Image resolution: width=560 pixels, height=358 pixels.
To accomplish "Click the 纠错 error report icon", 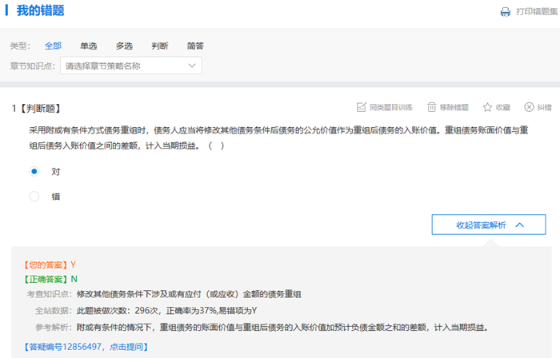I will (529, 107).
